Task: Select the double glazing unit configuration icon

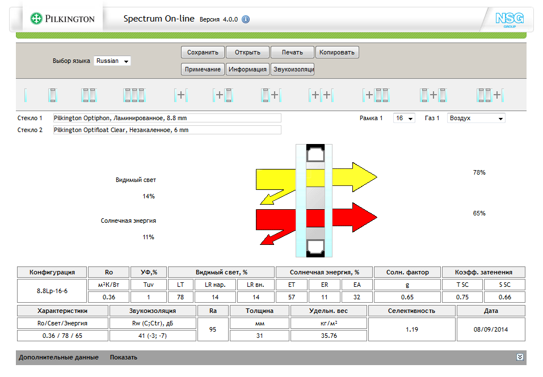Action: point(53,95)
